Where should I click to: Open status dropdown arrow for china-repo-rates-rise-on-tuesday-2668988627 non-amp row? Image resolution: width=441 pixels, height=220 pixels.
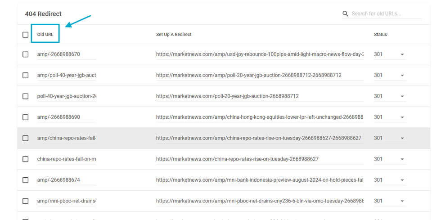pos(402,159)
